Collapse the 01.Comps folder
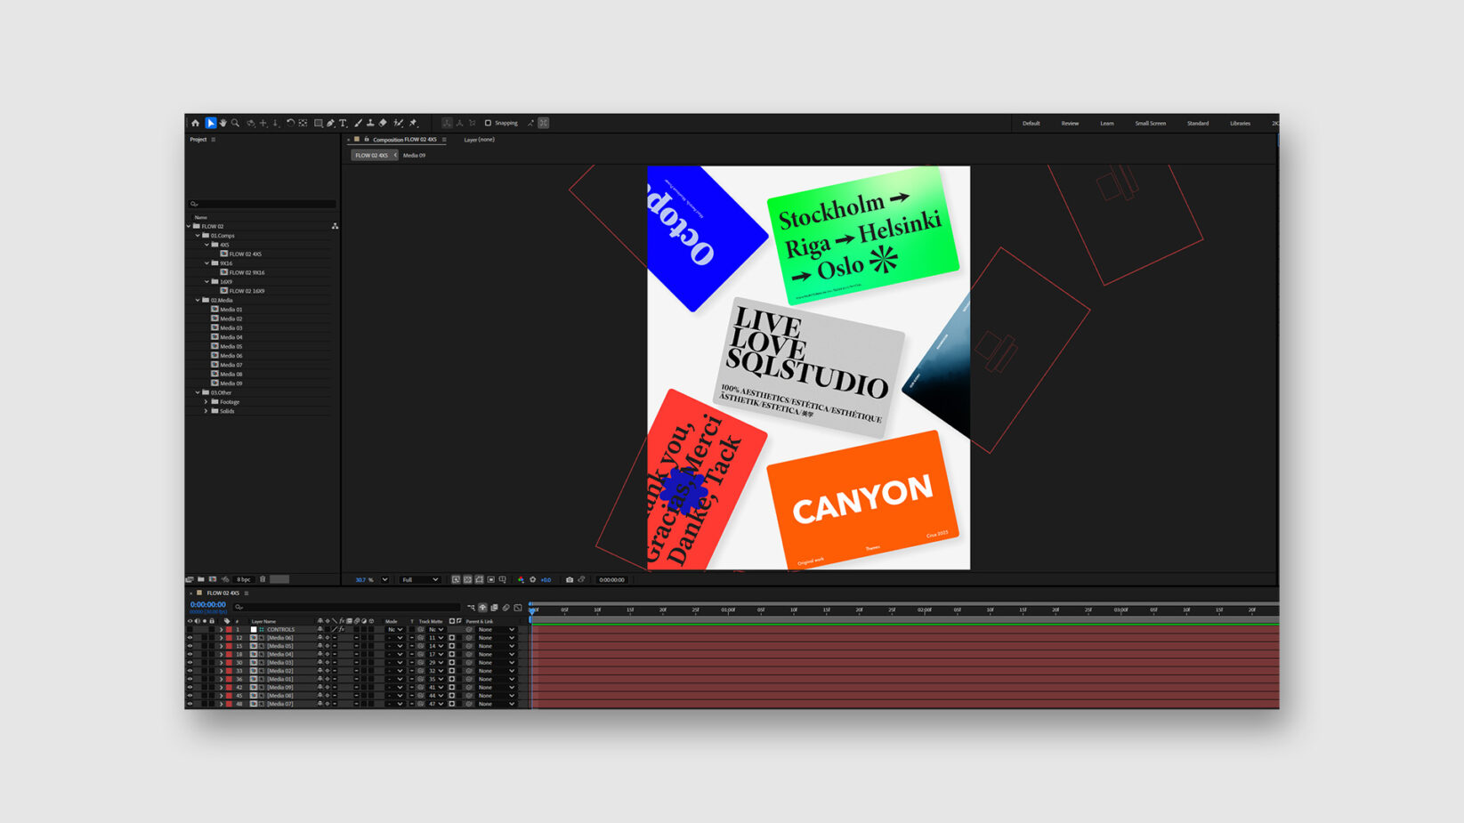 click(x=198, y=236)
